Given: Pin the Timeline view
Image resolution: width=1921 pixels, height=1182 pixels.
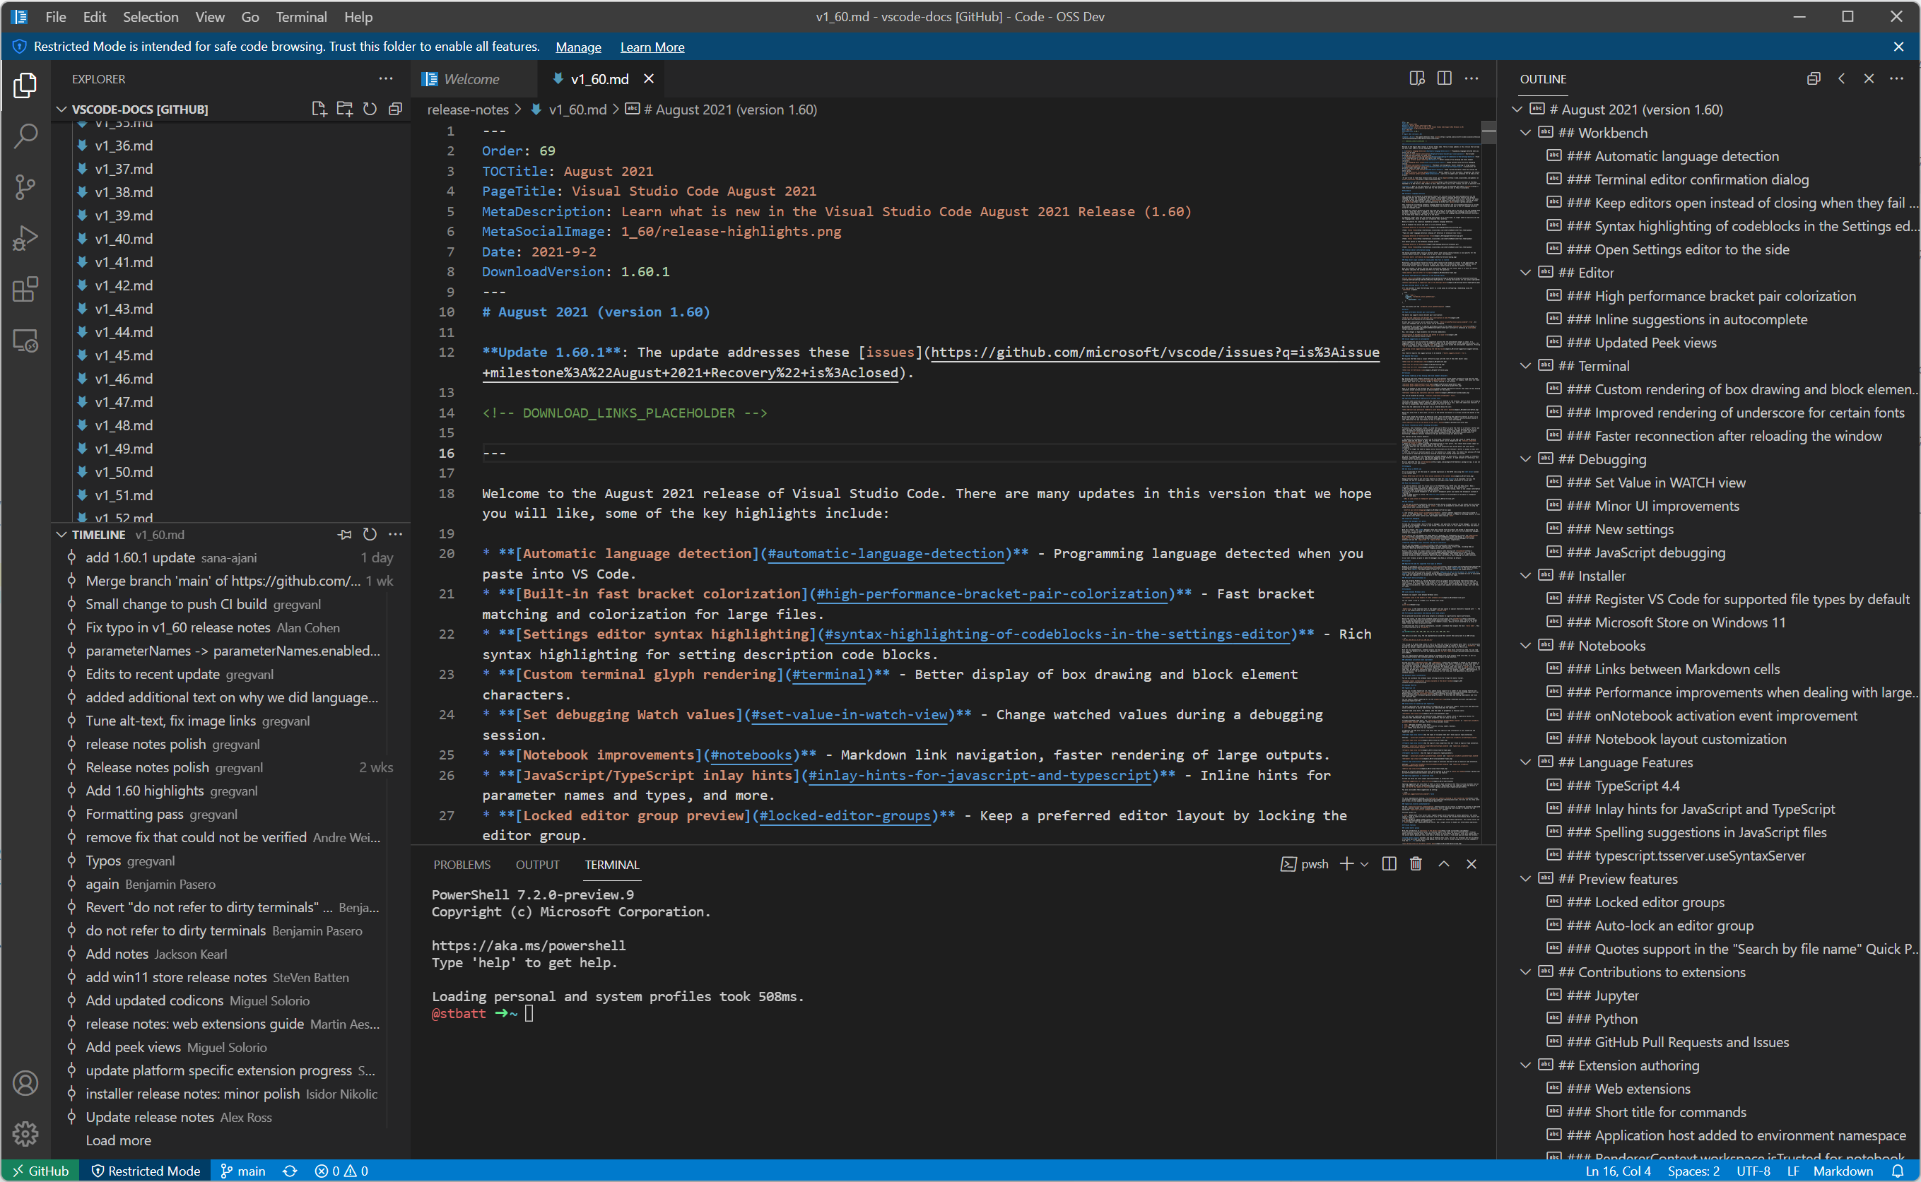Looking at the screenshot, I should click(344, 534).
